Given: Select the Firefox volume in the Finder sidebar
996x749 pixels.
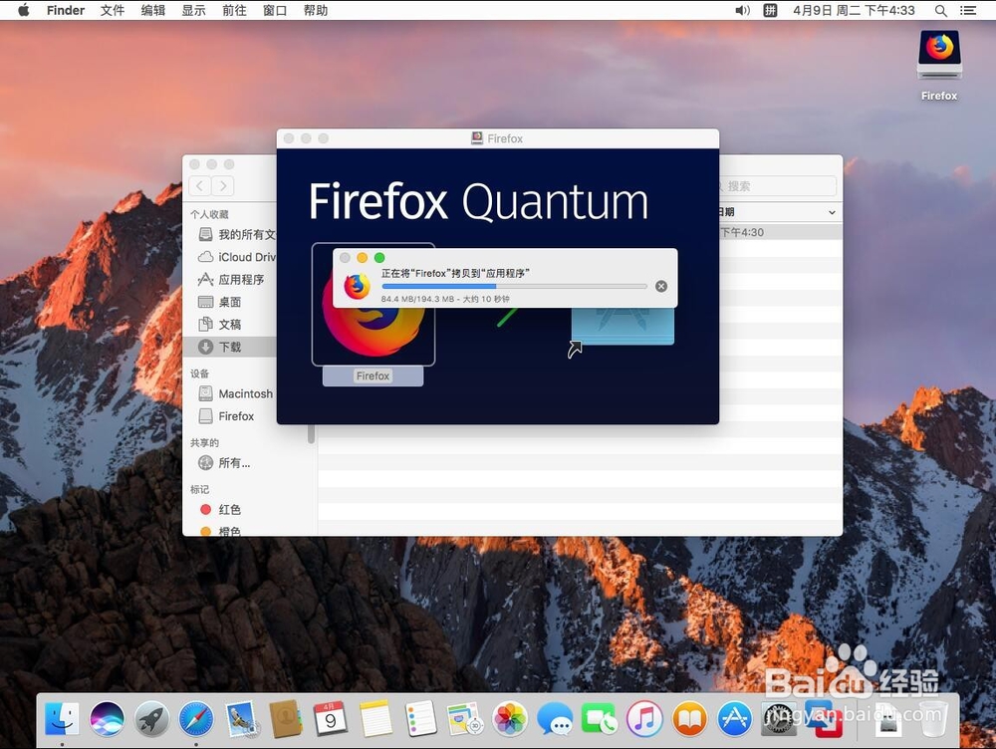Looking at the screenshot, I should point(227,416).
